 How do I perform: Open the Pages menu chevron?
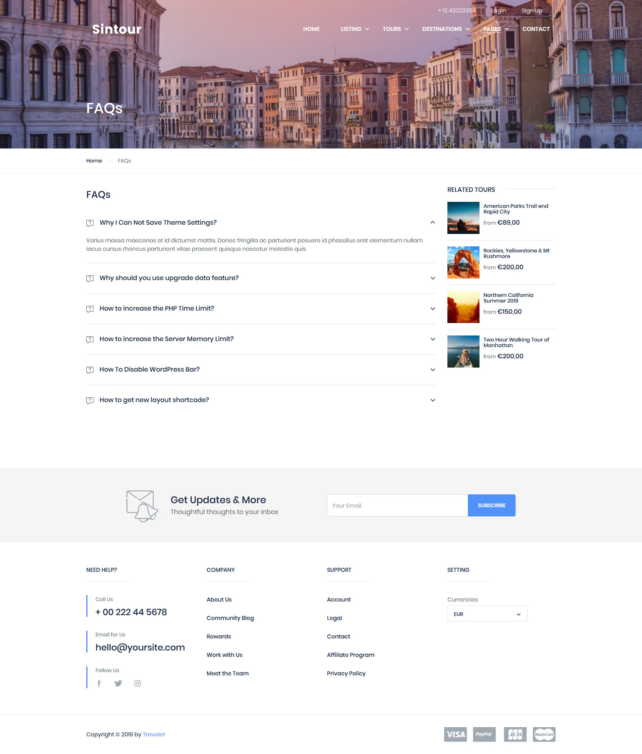point(507,29)
